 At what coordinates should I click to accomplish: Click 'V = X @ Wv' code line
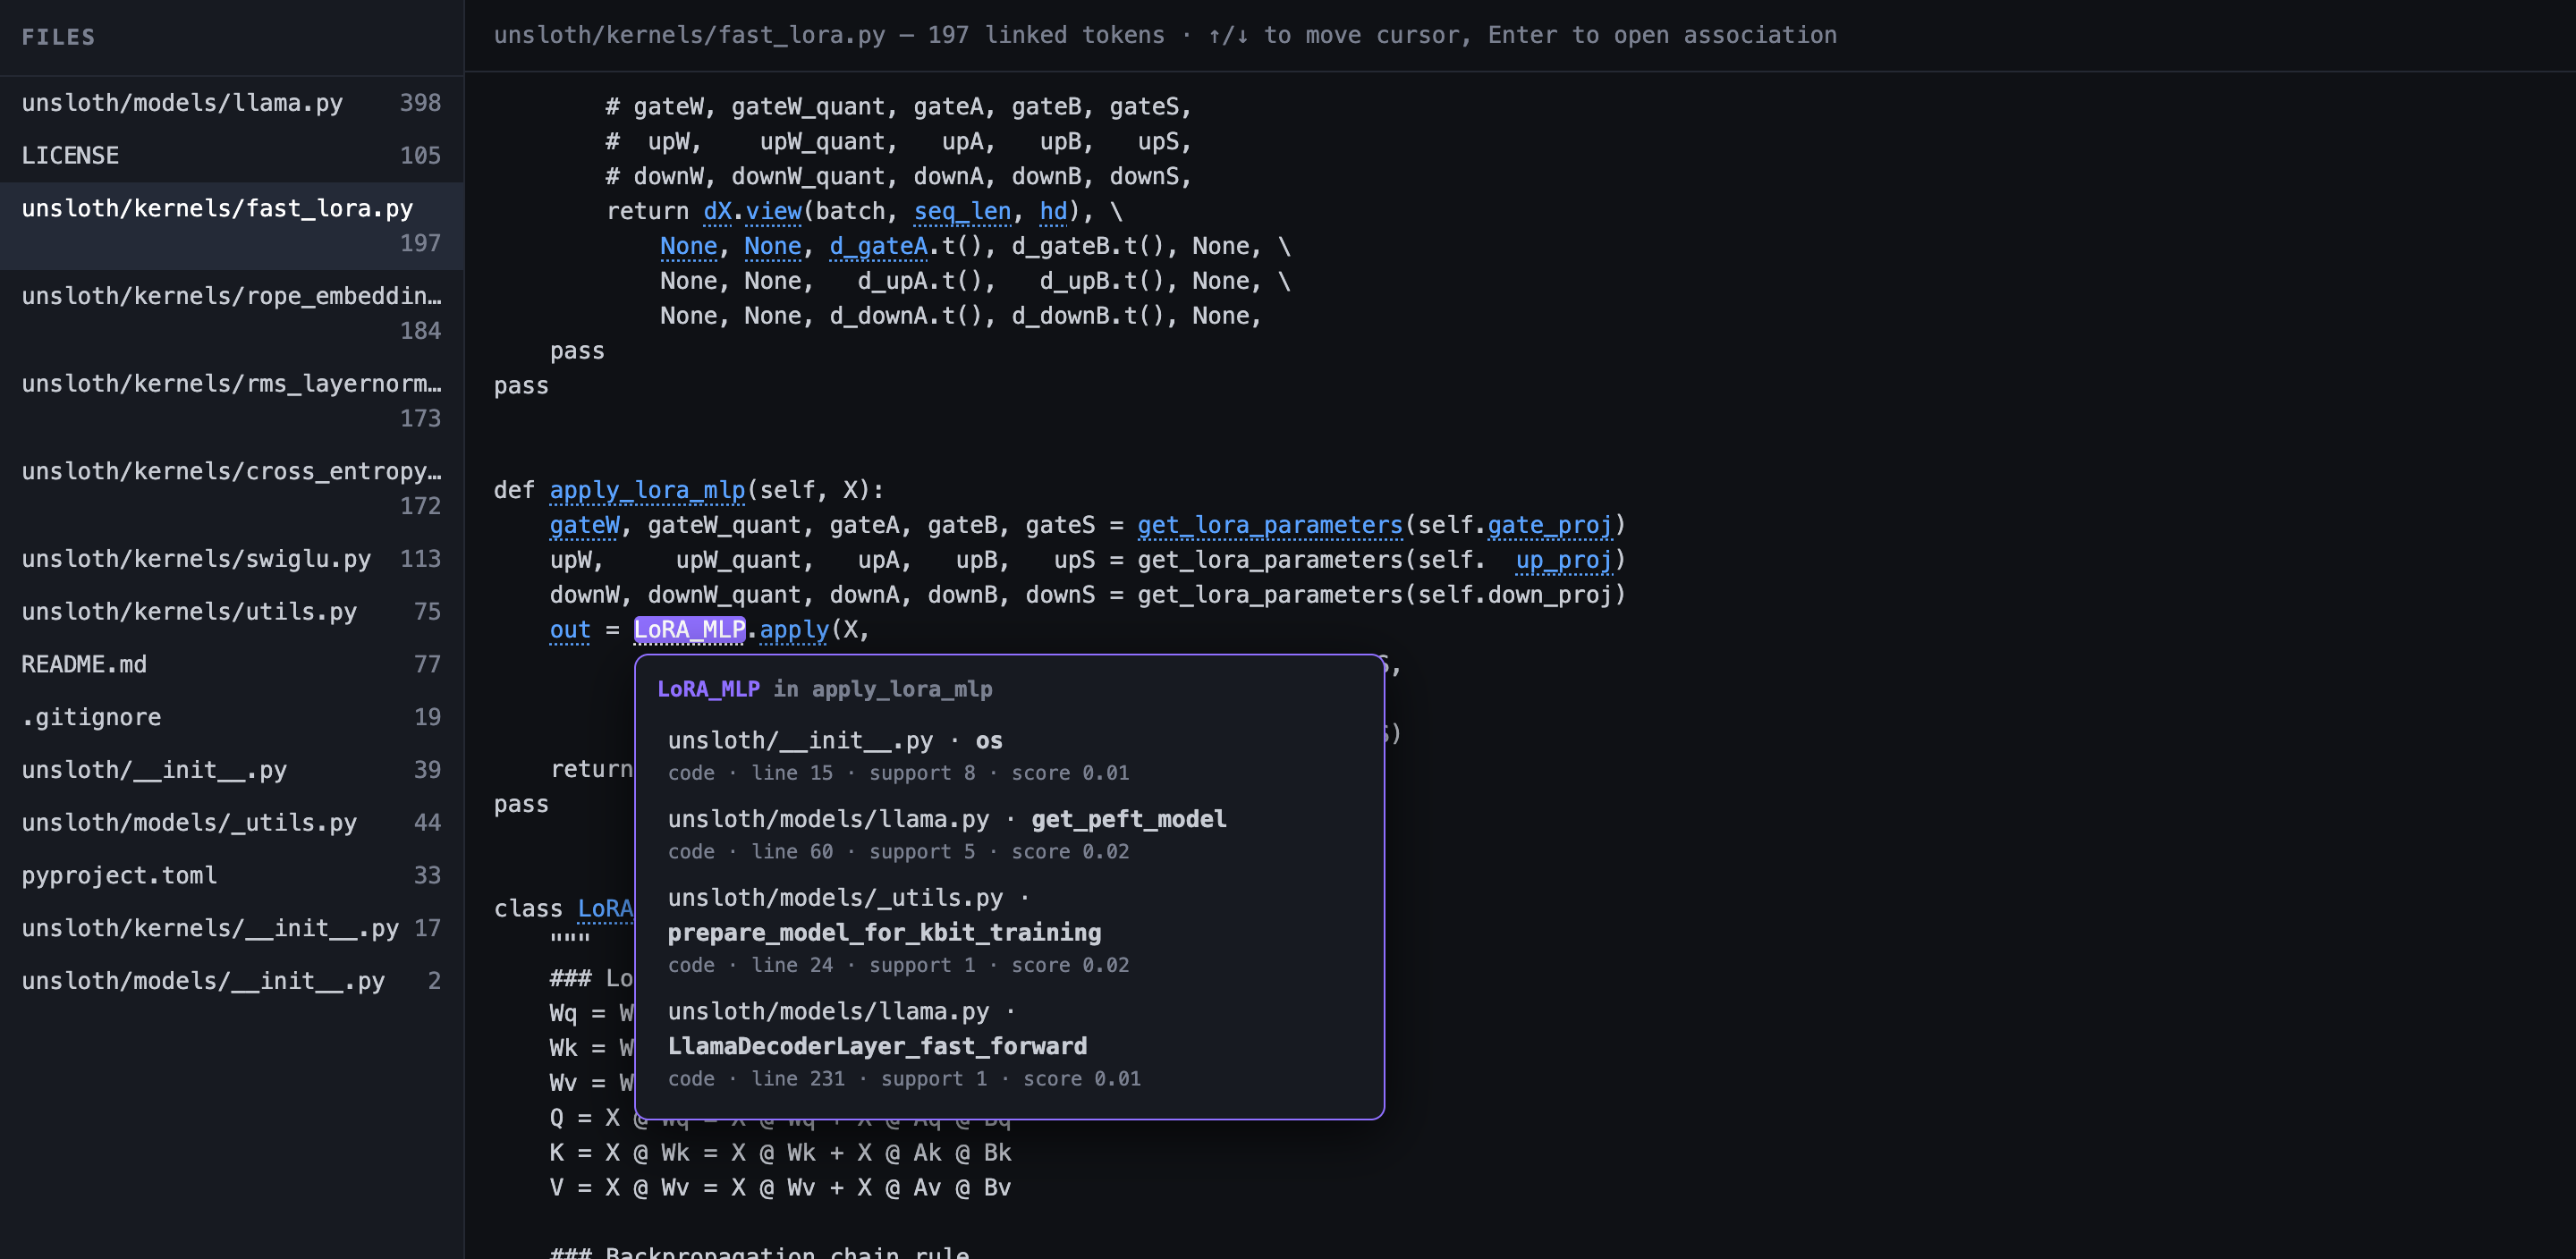780,1188
